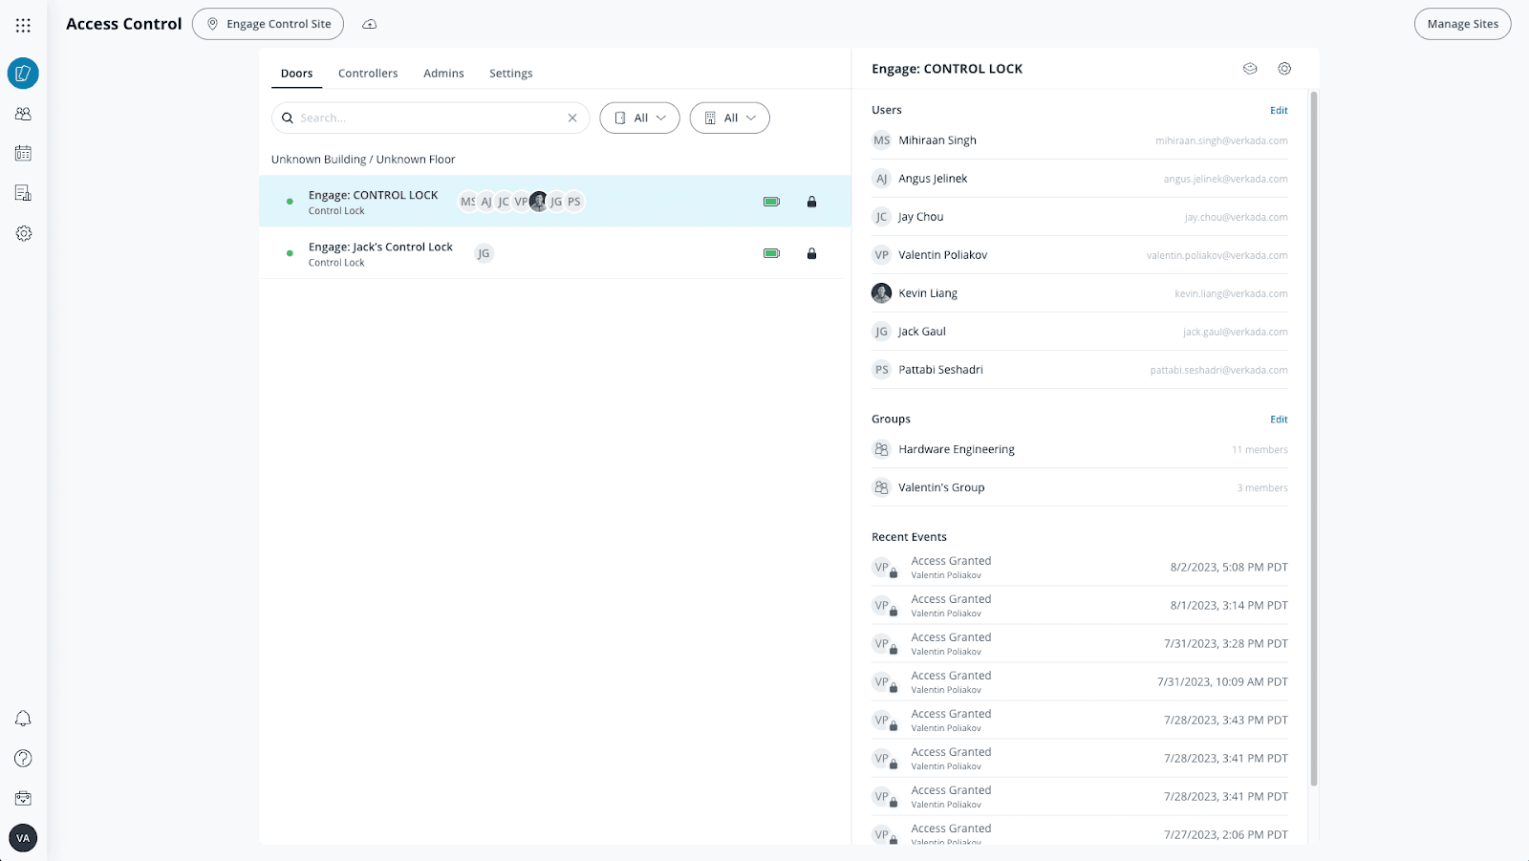Click lock icon on Engage: CONTROL LOCK row
Image resolution: width=1529 pixels, height=861 pixels.
coord(811,202)
